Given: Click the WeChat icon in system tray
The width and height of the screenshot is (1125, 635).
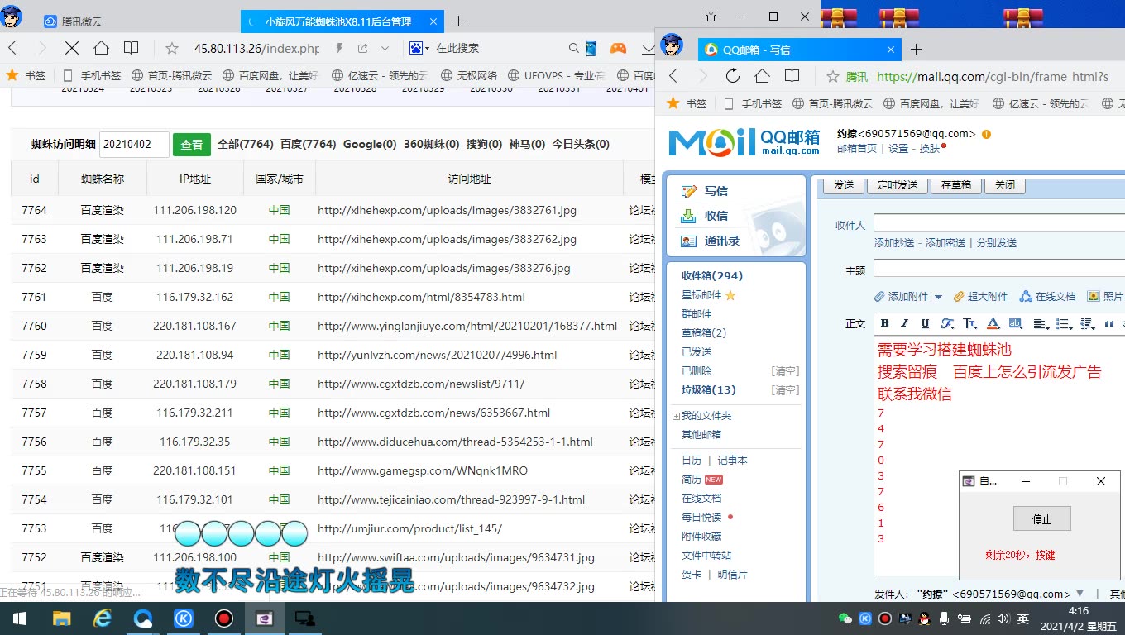Looking at the screenshot, I should [x=845, y=618].
